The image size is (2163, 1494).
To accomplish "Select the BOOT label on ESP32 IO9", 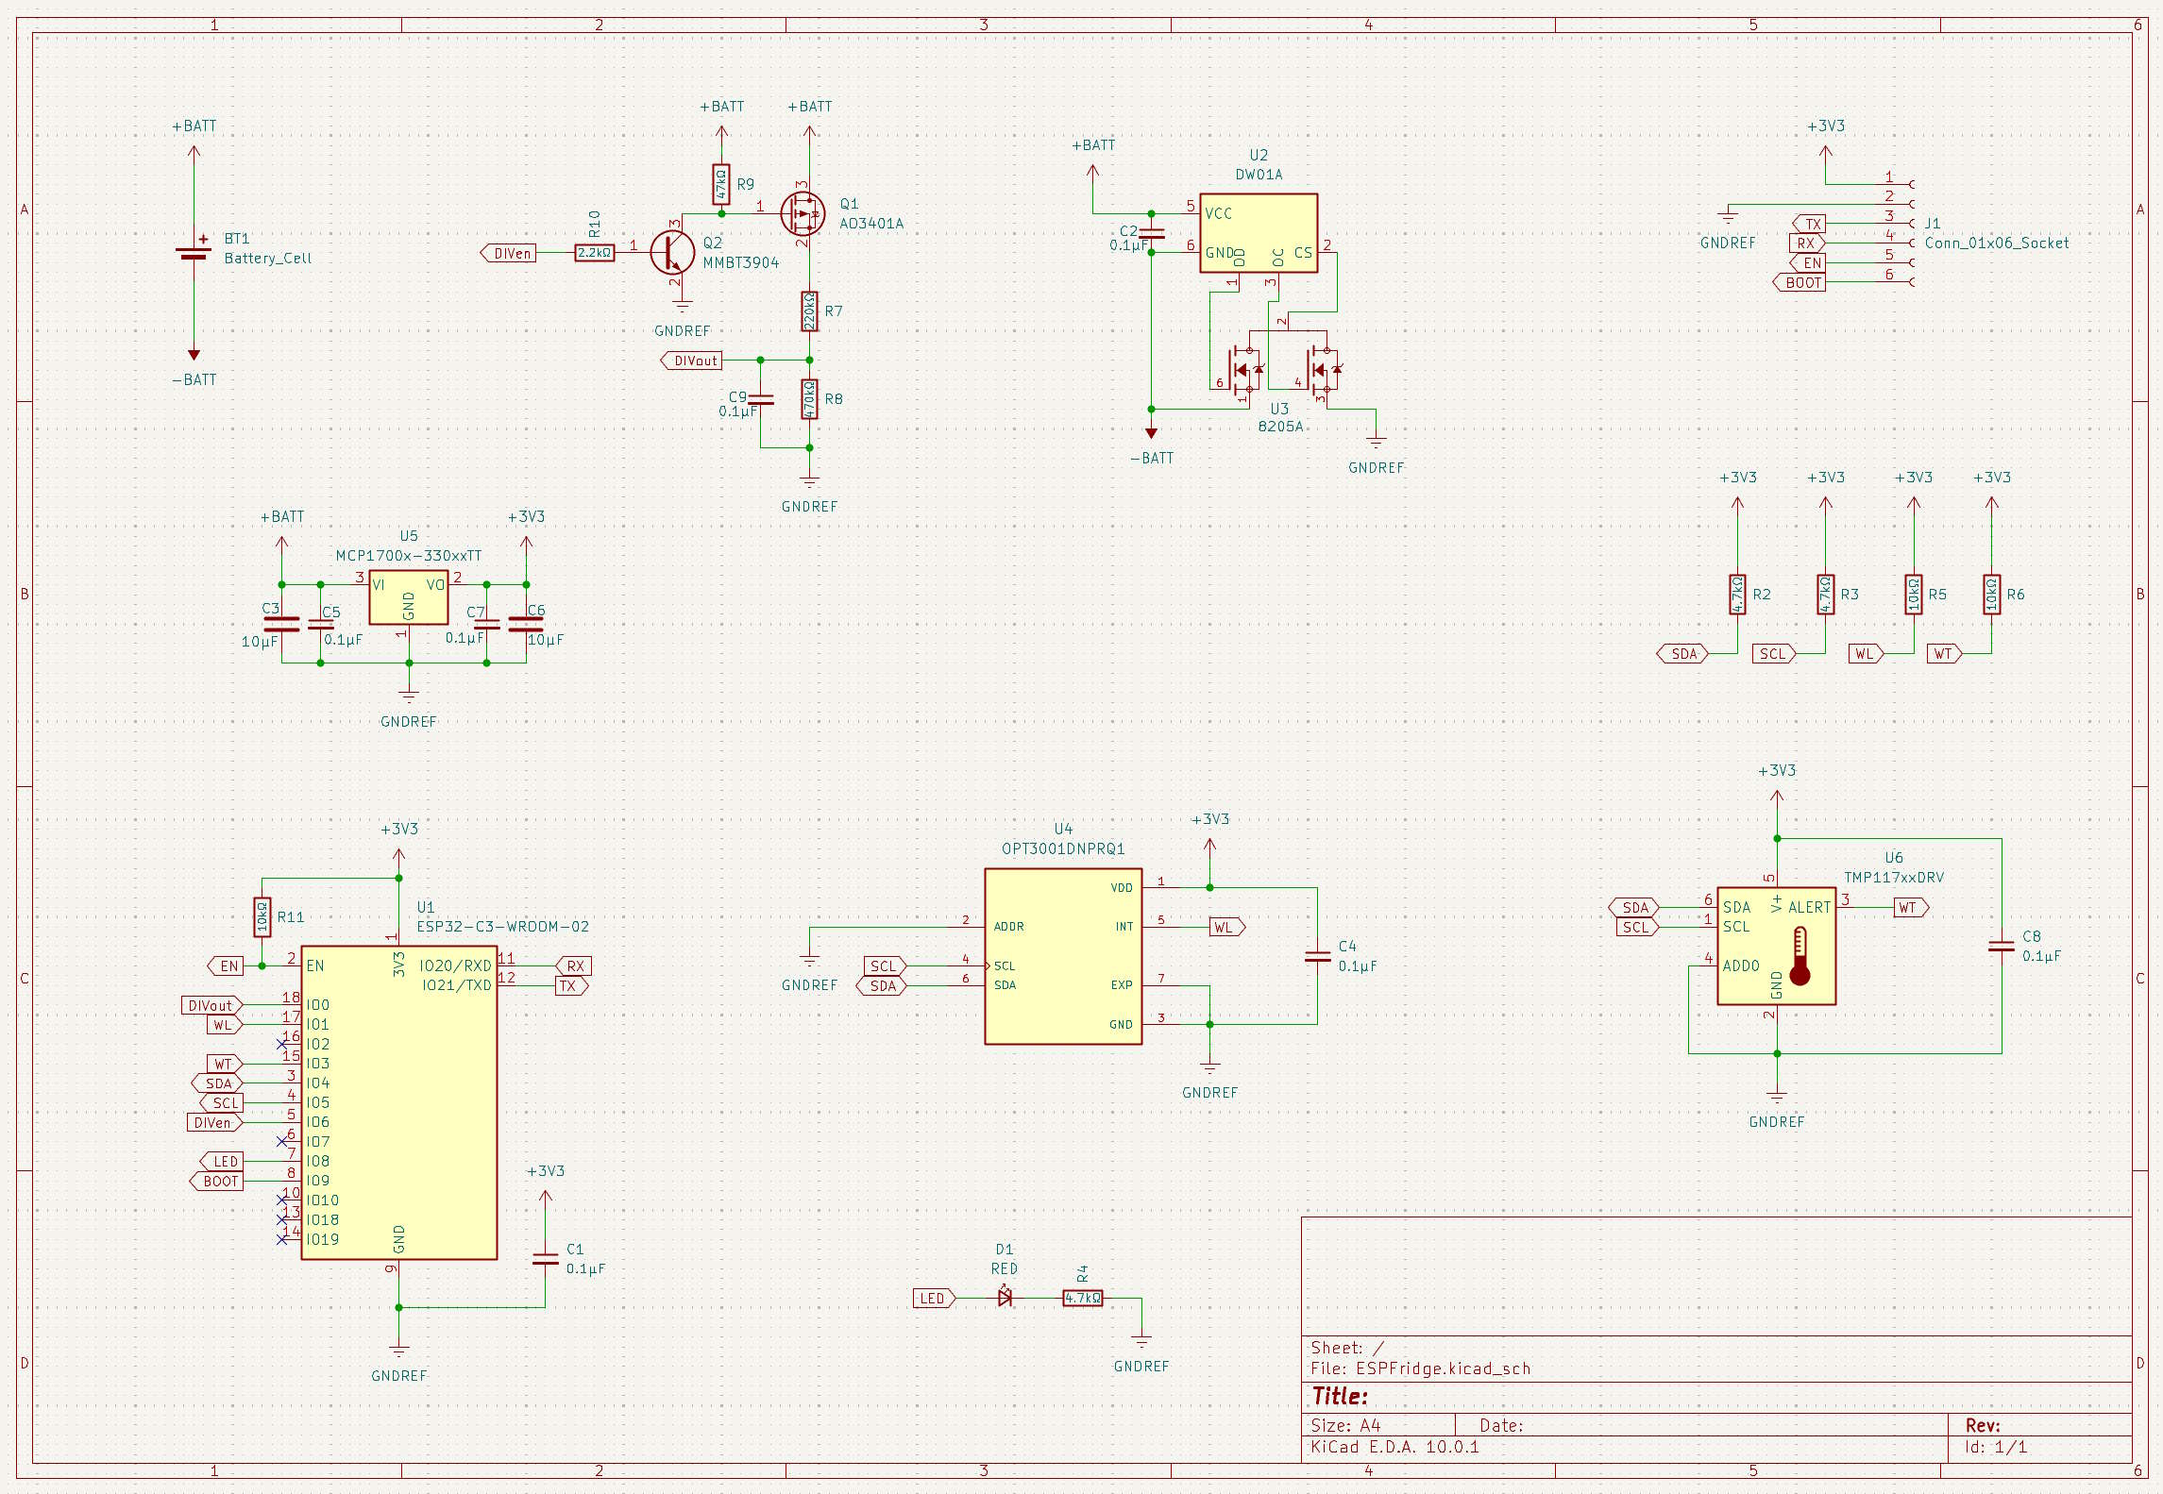I will 217,1181.
